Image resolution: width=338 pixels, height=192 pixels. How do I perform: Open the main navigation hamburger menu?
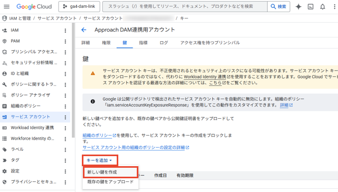[x=6, y=7]
